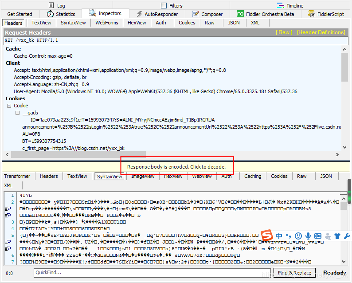Click the headers horizontal scrollbar thumb
The height and width of the screenshot is (283, 352).
coord(78,154)
